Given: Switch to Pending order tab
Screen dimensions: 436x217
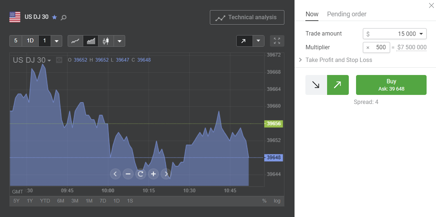Looking at the screenshot, I should click(x=347, y=14).
